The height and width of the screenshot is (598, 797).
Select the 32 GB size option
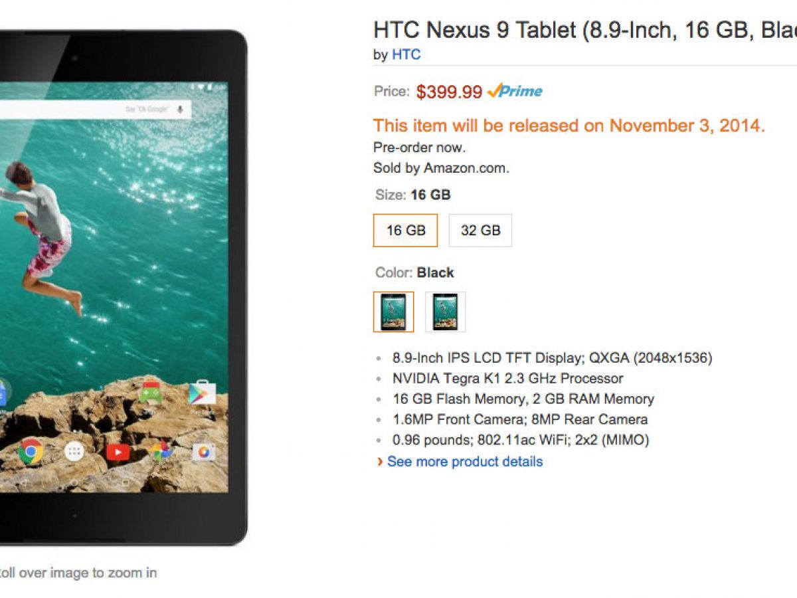pos(480,231)
